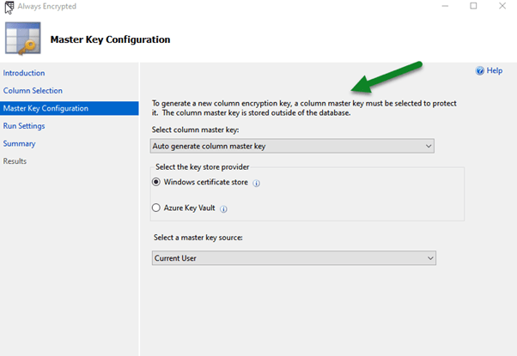Maximize the Always Encrypted wizard window
The height and width of the screenshot is (356, 517).
point(473,7)
